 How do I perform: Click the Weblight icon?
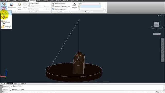(3, 27)
